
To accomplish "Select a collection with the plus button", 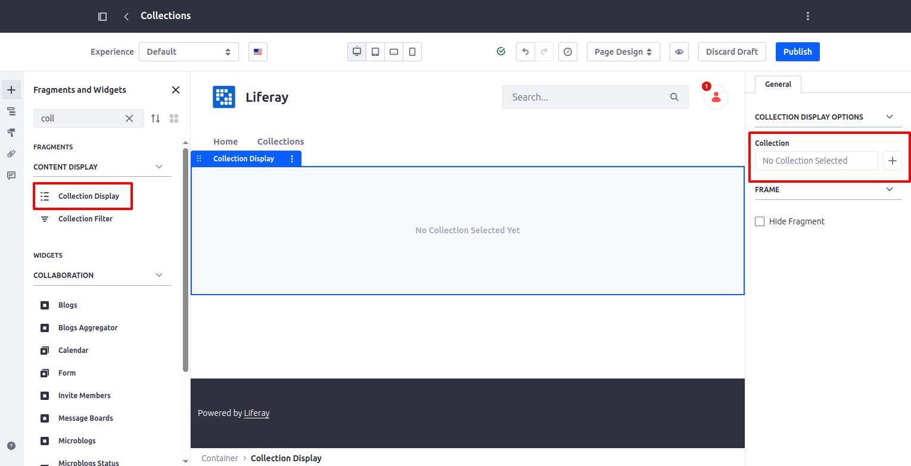I will [x=893, y=161].
